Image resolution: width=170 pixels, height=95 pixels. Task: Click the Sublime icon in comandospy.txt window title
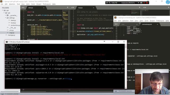[115, 17]
